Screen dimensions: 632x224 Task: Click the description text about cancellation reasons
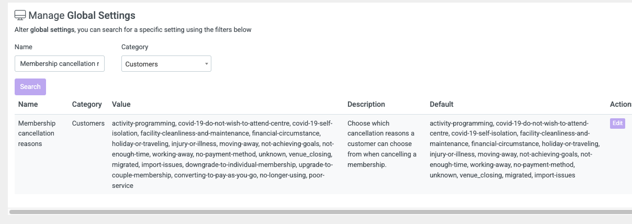click(x=382, y=144)
